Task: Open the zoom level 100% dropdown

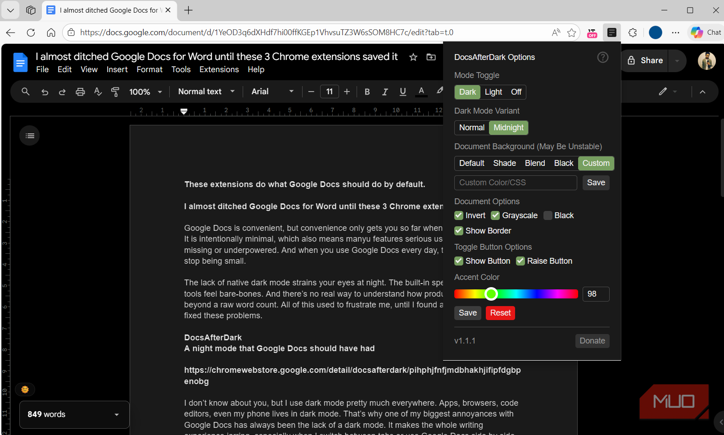Action: (145, 92)
